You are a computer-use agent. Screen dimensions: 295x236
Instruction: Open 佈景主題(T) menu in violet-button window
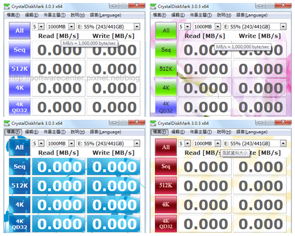(x=54, y=15)
